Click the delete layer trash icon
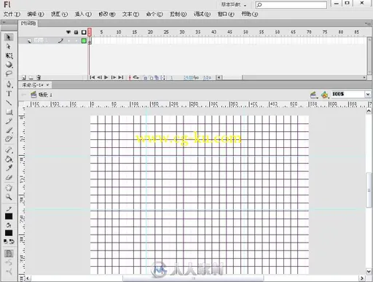This screenshot has width=373, height=282. pos(39,77)
